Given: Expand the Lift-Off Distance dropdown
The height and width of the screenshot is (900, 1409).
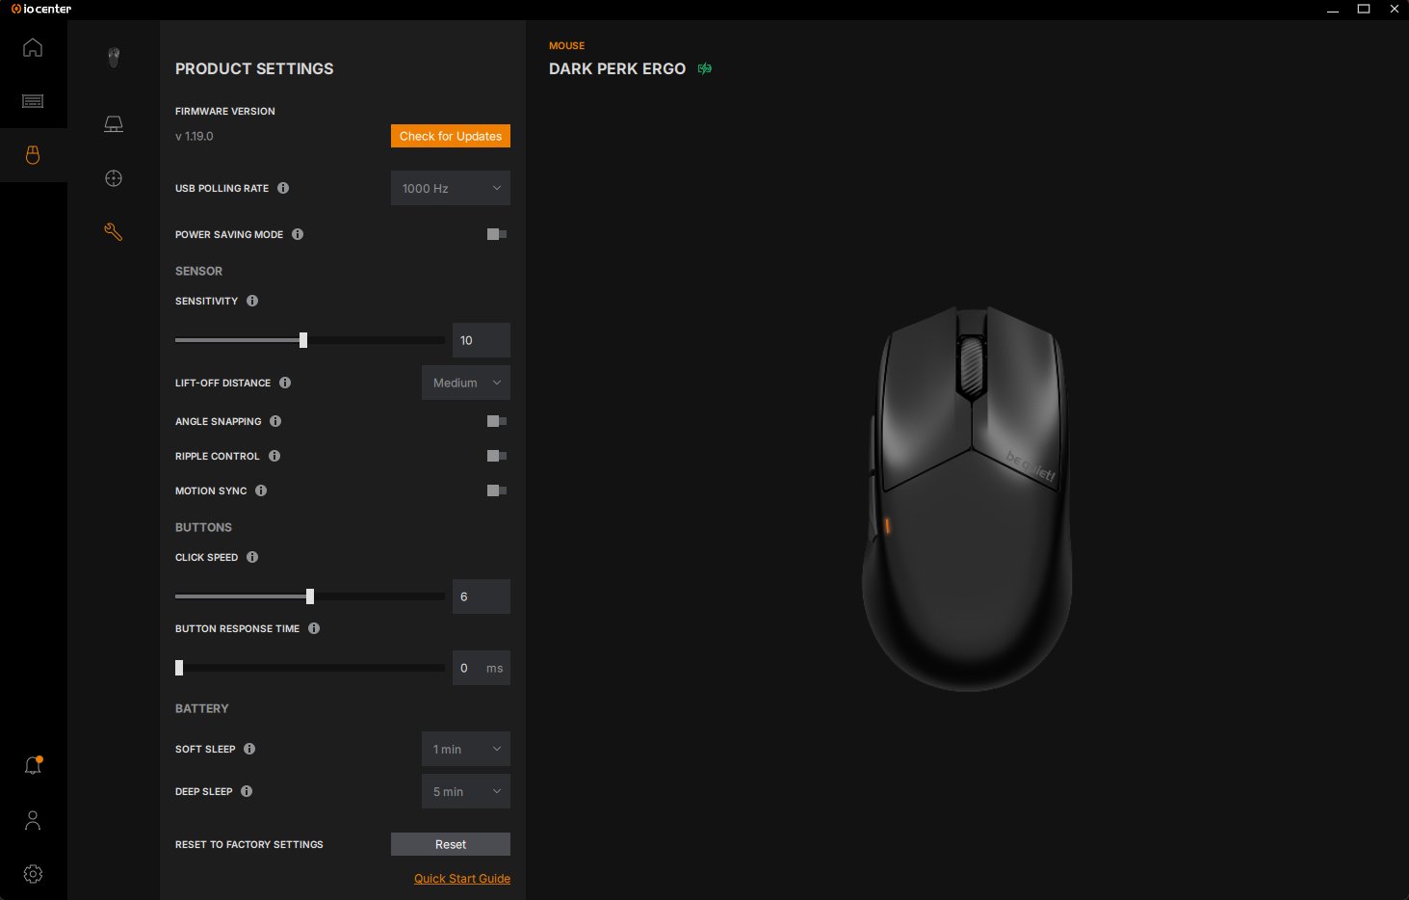Looking at the screenshot, I should coord(465,383).
